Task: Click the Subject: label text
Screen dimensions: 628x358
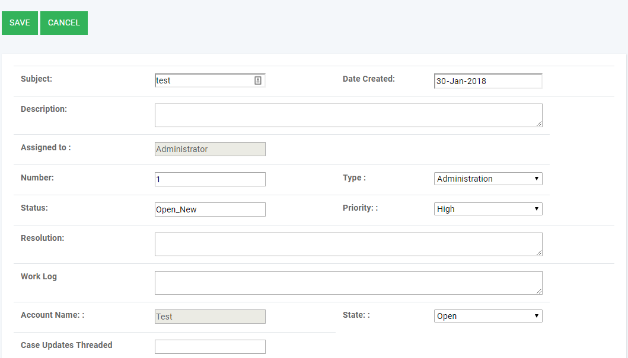Action: click(36, 79)
